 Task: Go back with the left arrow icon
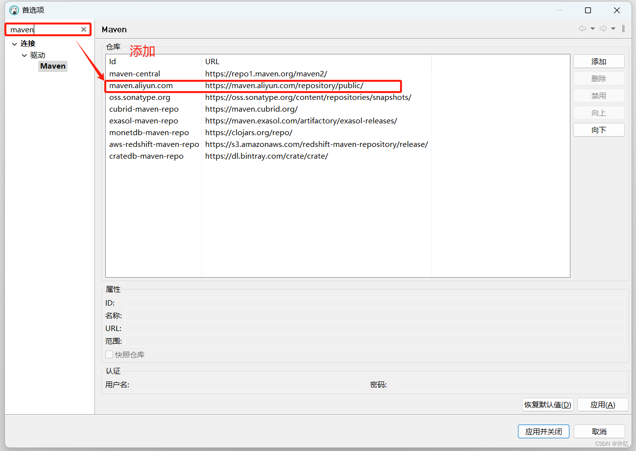pyautogui.click(x=582, y=29)
